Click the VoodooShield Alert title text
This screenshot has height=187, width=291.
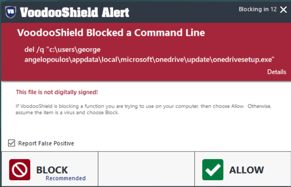(75, 12)
